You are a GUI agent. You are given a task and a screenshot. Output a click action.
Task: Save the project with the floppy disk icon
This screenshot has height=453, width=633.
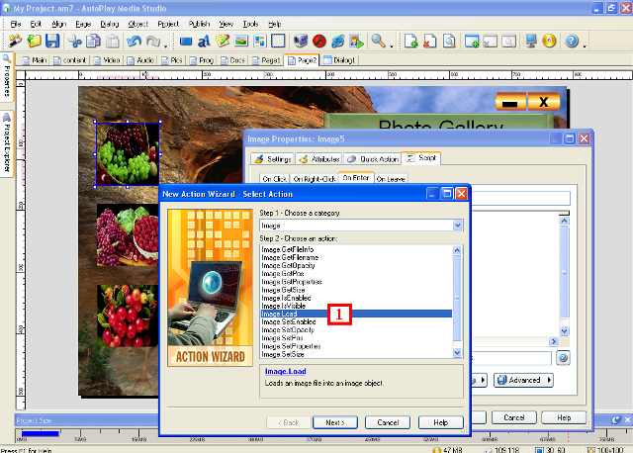tap(52, 42)
